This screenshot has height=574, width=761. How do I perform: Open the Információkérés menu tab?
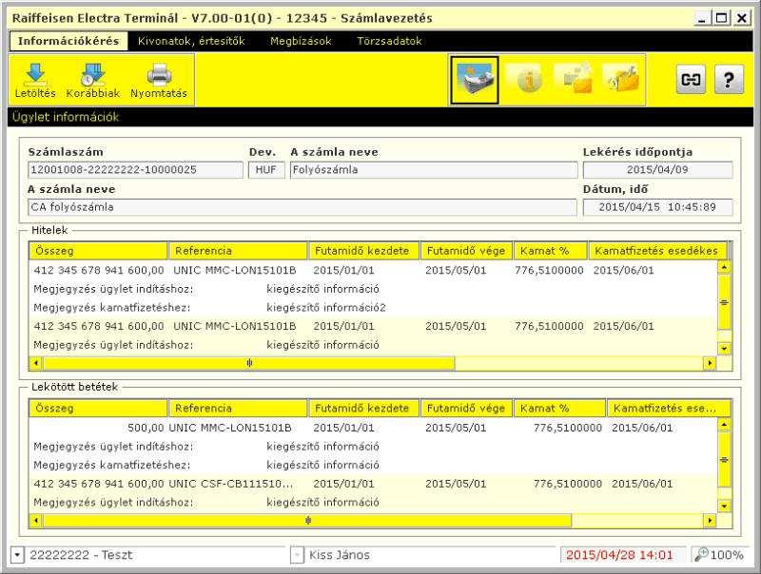tap(68, 41)
